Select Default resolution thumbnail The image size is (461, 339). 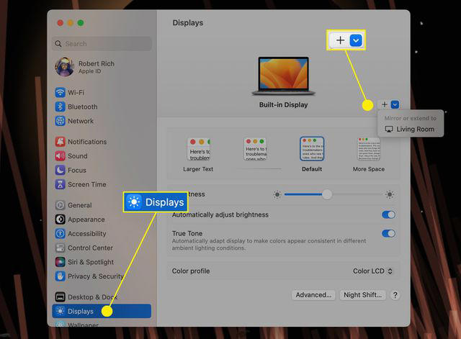tap(312, 149)
